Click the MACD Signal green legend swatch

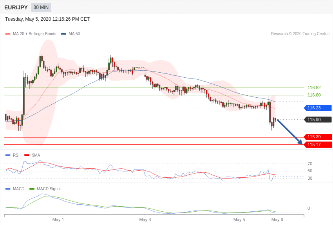click(32, 189)
